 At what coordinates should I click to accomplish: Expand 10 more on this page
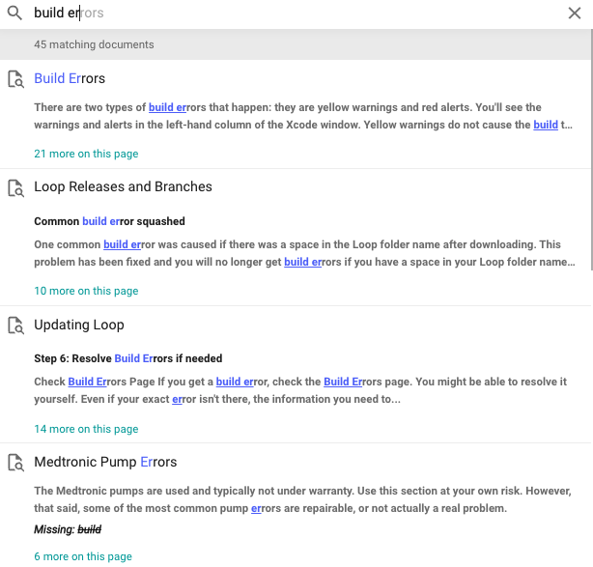click(x=86, y=291)
